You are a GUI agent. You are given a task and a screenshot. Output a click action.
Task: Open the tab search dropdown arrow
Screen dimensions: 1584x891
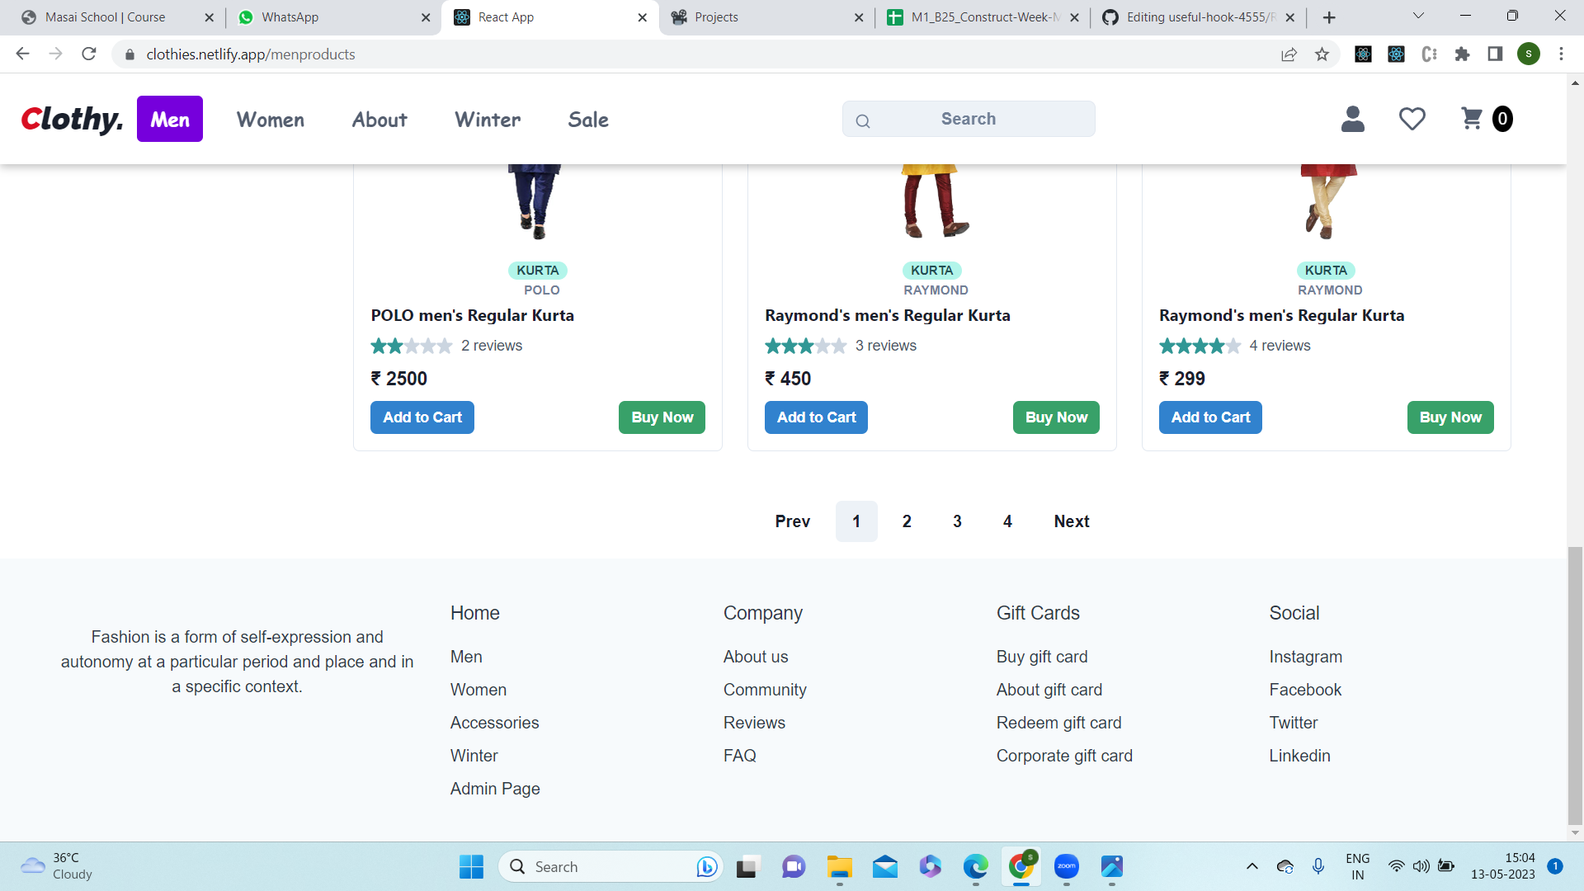coord(1417,16)
